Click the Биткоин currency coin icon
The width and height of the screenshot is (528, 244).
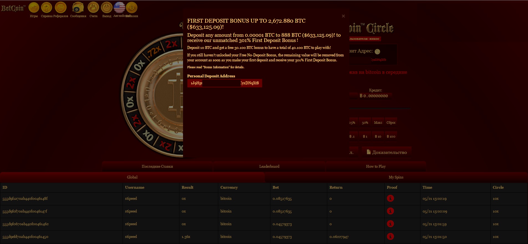point(132,8)
